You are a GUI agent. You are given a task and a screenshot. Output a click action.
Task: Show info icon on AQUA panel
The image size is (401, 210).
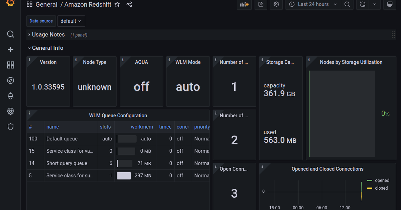tap(123, 60)
